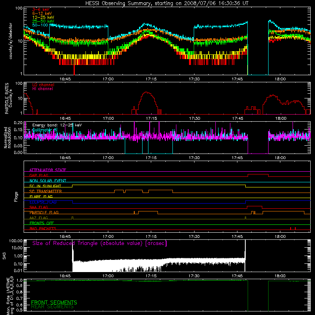Click 17:45 under the SAS plot
This screenshot has width=315, height=315.
coord(237,276)
